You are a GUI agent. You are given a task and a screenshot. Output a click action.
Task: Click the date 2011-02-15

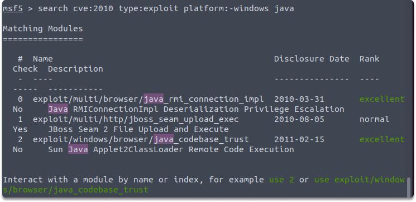coord(299,139)
